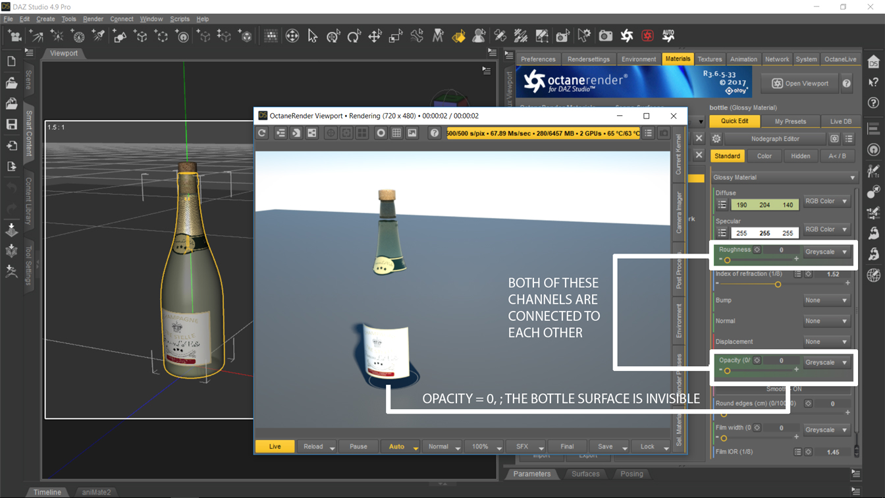Screen dimensions: 885x498
Task: Click the Octane viewport help question mark icon
Action: pyautogui.click(x=434, y=133)
